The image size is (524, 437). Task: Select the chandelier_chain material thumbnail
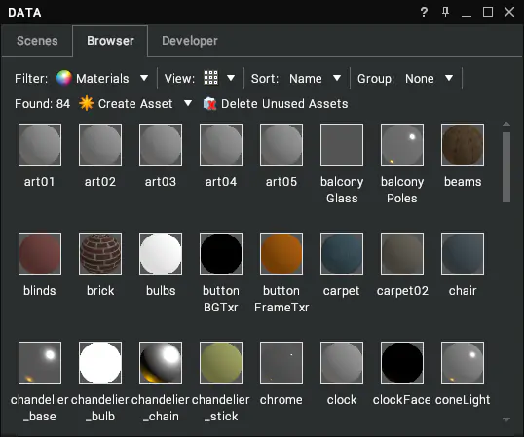tap(161, 363)
